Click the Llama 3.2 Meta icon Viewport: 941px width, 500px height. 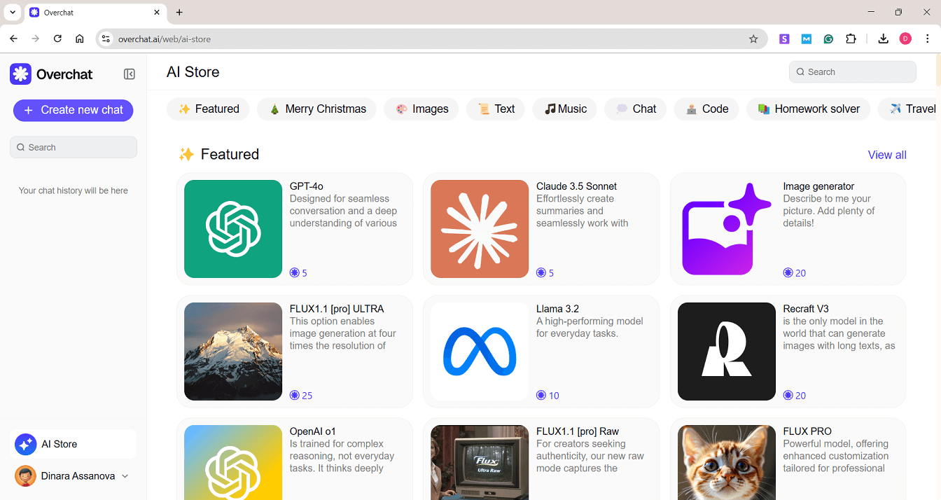click(x=479, y=352)
